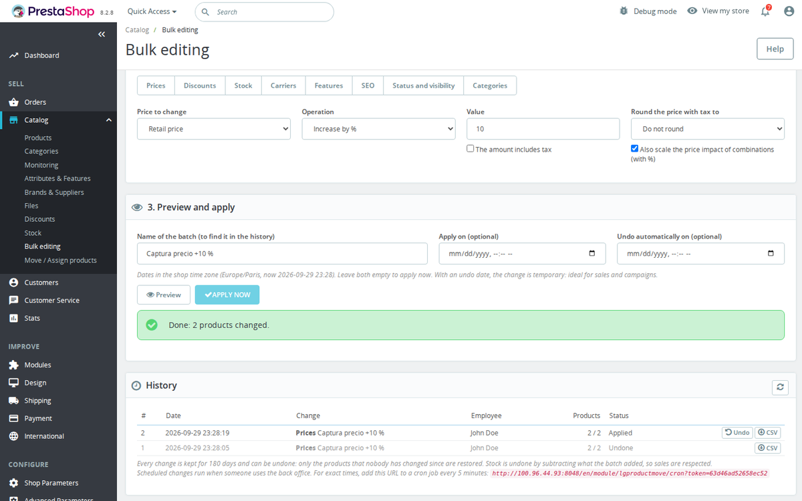
Task: Switch to the Carriers tab
Action: [x=283, y=86]
